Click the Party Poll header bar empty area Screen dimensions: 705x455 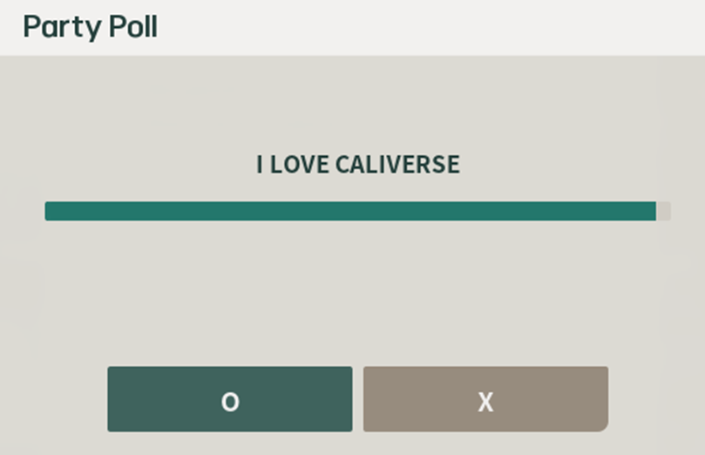[436, 27]
